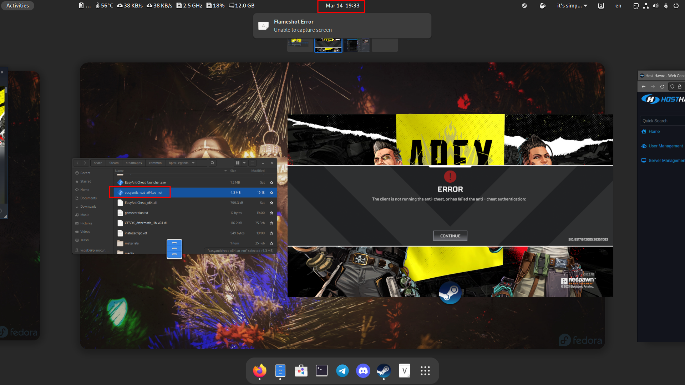Open Firefox from the dash
Screen dimensions: 685x385
259,371
